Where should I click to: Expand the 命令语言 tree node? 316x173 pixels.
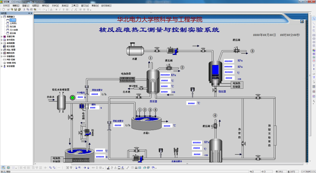pos(2,40)
